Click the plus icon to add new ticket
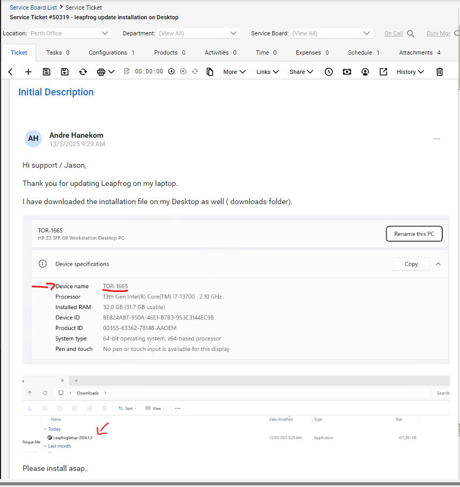Viewport: 460px width, 487px height. tap(28, 72)
